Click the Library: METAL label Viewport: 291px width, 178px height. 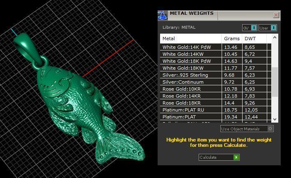click(179, 27)
